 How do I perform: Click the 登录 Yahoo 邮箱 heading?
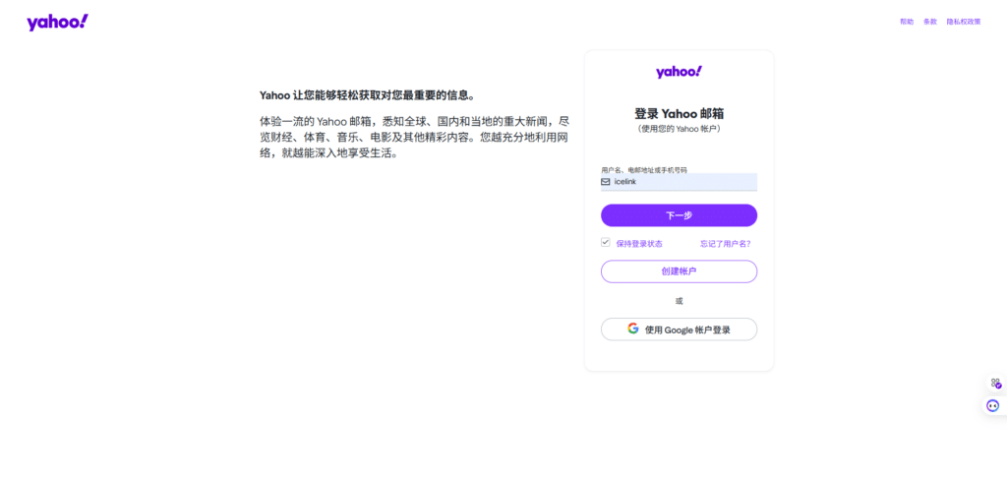coord(679,113)
